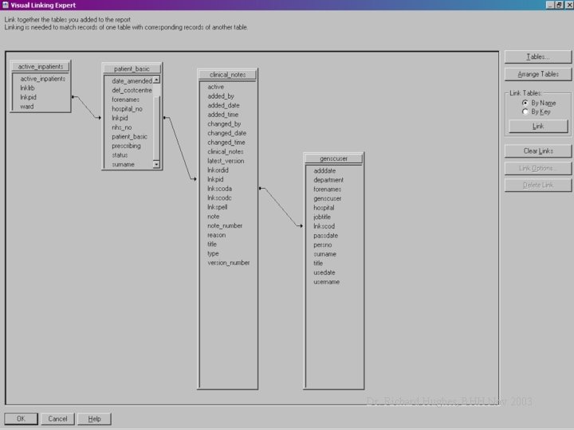Select status field in patient_basic
574x430 pixels.
[120, 155]
